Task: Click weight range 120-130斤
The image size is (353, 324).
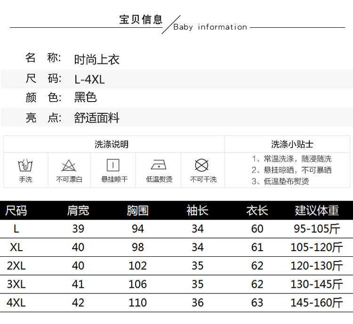Action: [317, 266]
